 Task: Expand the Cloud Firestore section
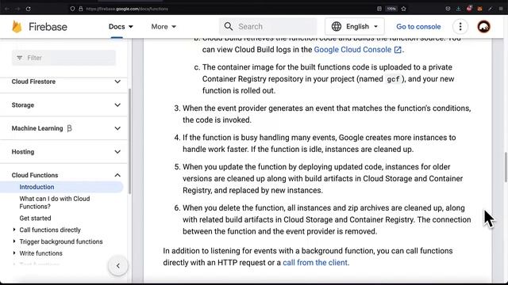(x=117, y=82)
